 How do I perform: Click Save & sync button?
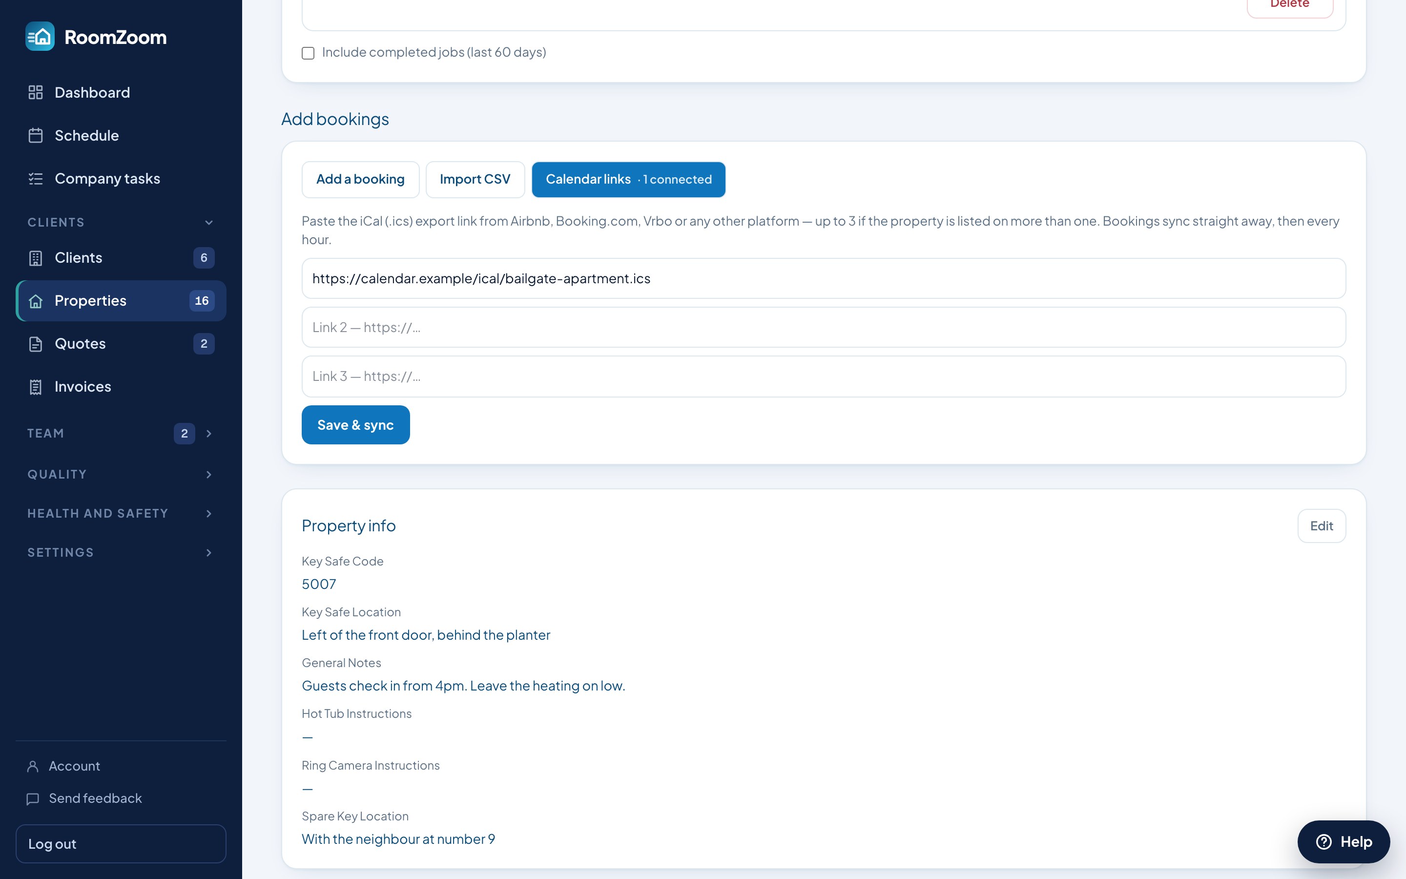355,425
